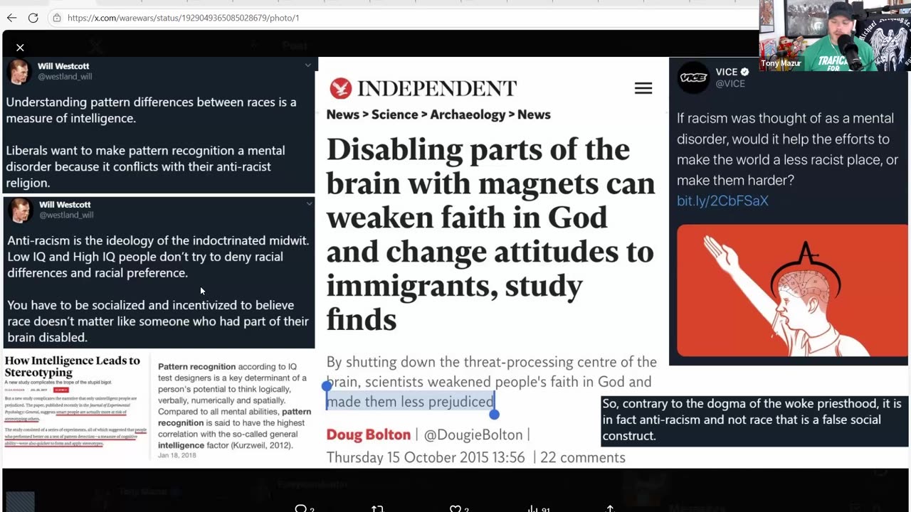Click VICE tweet text 'If racism was thought of'
Screen dimensions: 911x512
tap(787, 149)
